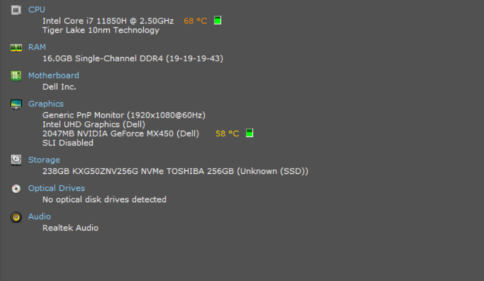Open the Optical Drives section link

57,188
